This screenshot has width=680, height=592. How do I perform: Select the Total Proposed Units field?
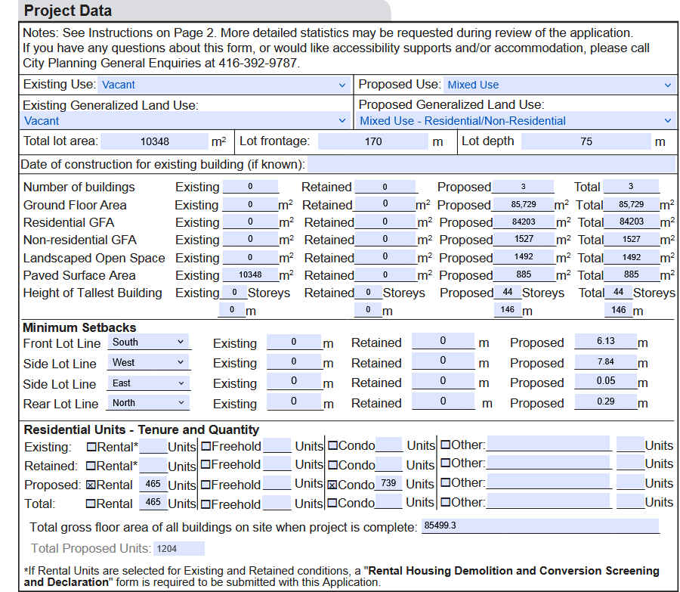pos(178,549)
